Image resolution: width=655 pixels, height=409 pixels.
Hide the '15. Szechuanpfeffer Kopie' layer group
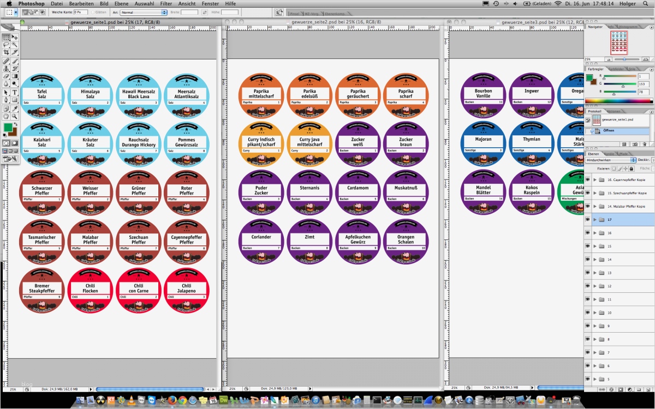tap(588, 193)
